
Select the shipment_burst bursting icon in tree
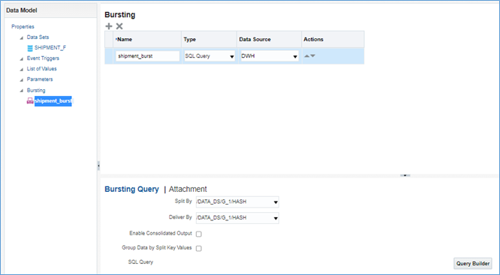(x=30, y=101)
